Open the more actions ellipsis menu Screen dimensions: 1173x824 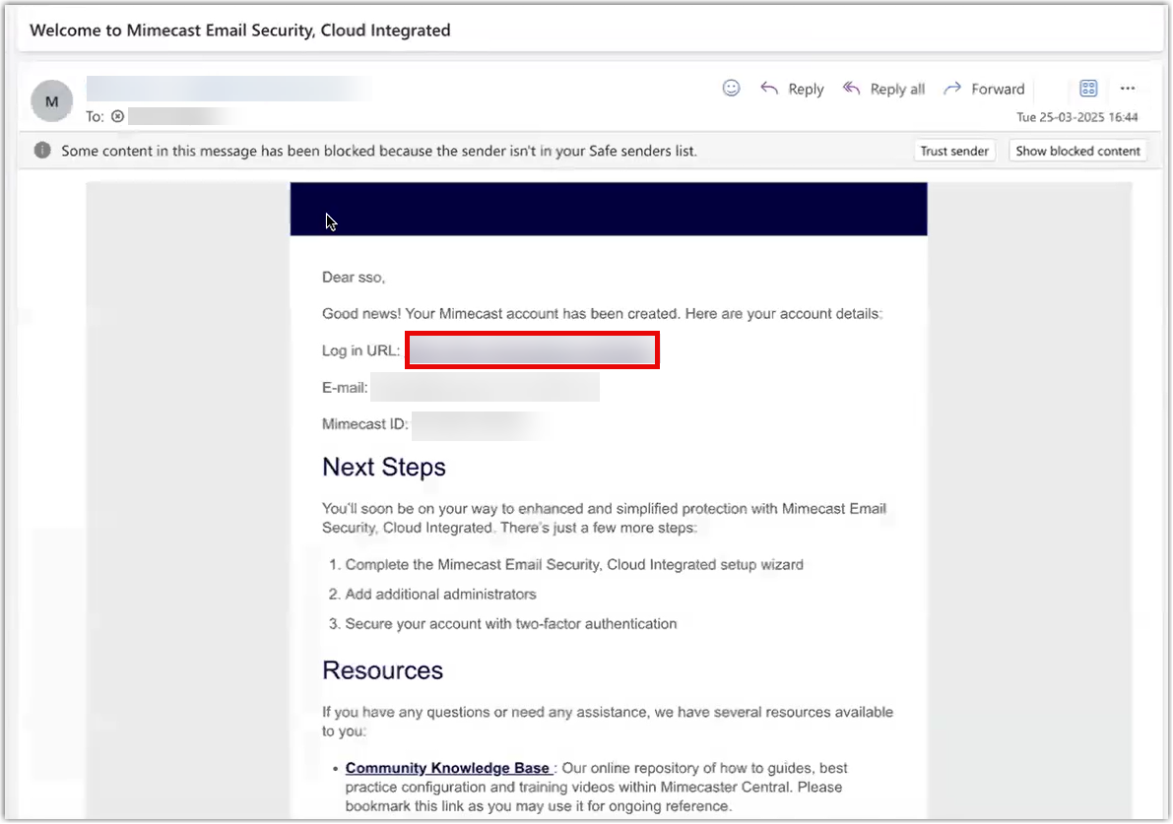pos(1128,89)
